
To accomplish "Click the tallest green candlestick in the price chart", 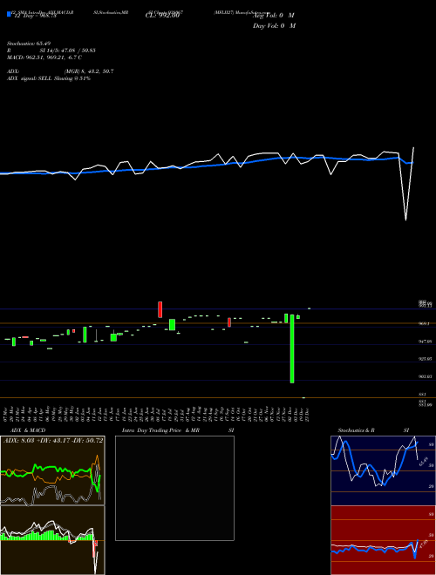I will pyautogui.click(x=292, y=348).
